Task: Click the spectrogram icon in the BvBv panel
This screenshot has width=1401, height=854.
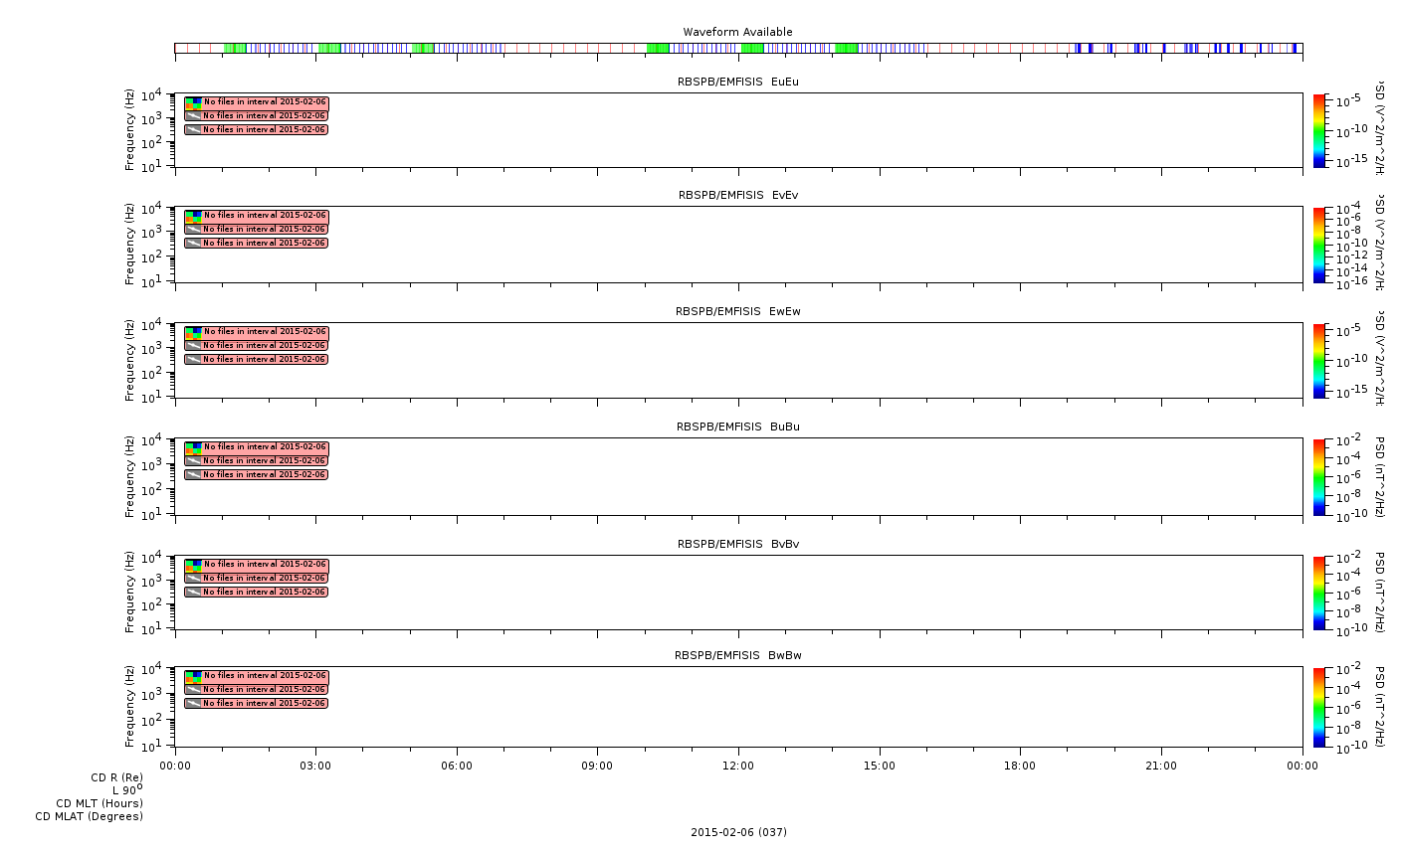Action: tap(193, 565)
